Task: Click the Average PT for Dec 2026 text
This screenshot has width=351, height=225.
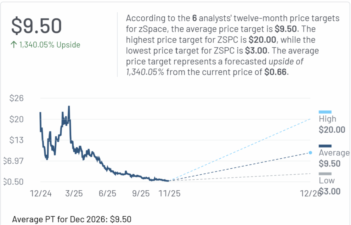Action: [72, 219]
